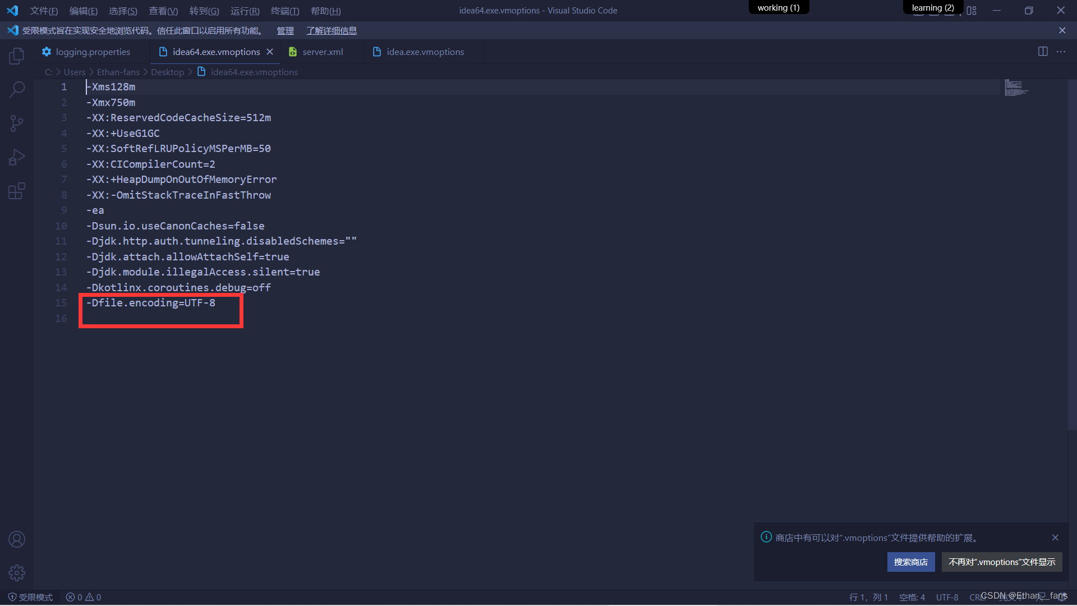Open the Settings gear icon
This screenshot has width=1077, height=606.
point(16,573)
